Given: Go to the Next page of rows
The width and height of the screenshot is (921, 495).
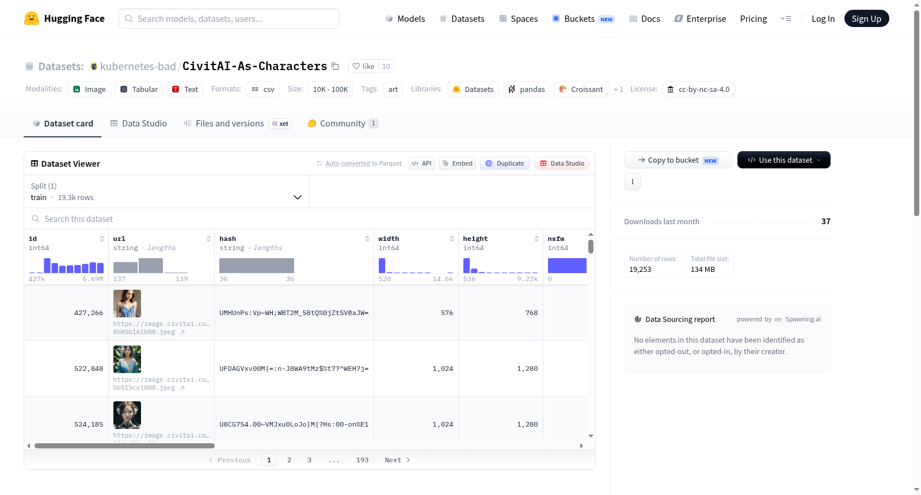Looking at the screenshot, I should (x=397, y=460).
